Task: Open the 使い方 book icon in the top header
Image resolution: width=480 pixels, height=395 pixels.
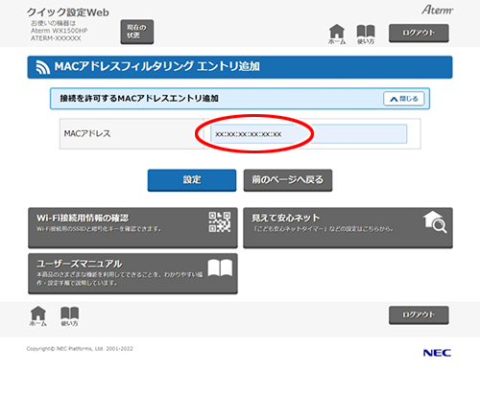Action: tap(366, 35)
